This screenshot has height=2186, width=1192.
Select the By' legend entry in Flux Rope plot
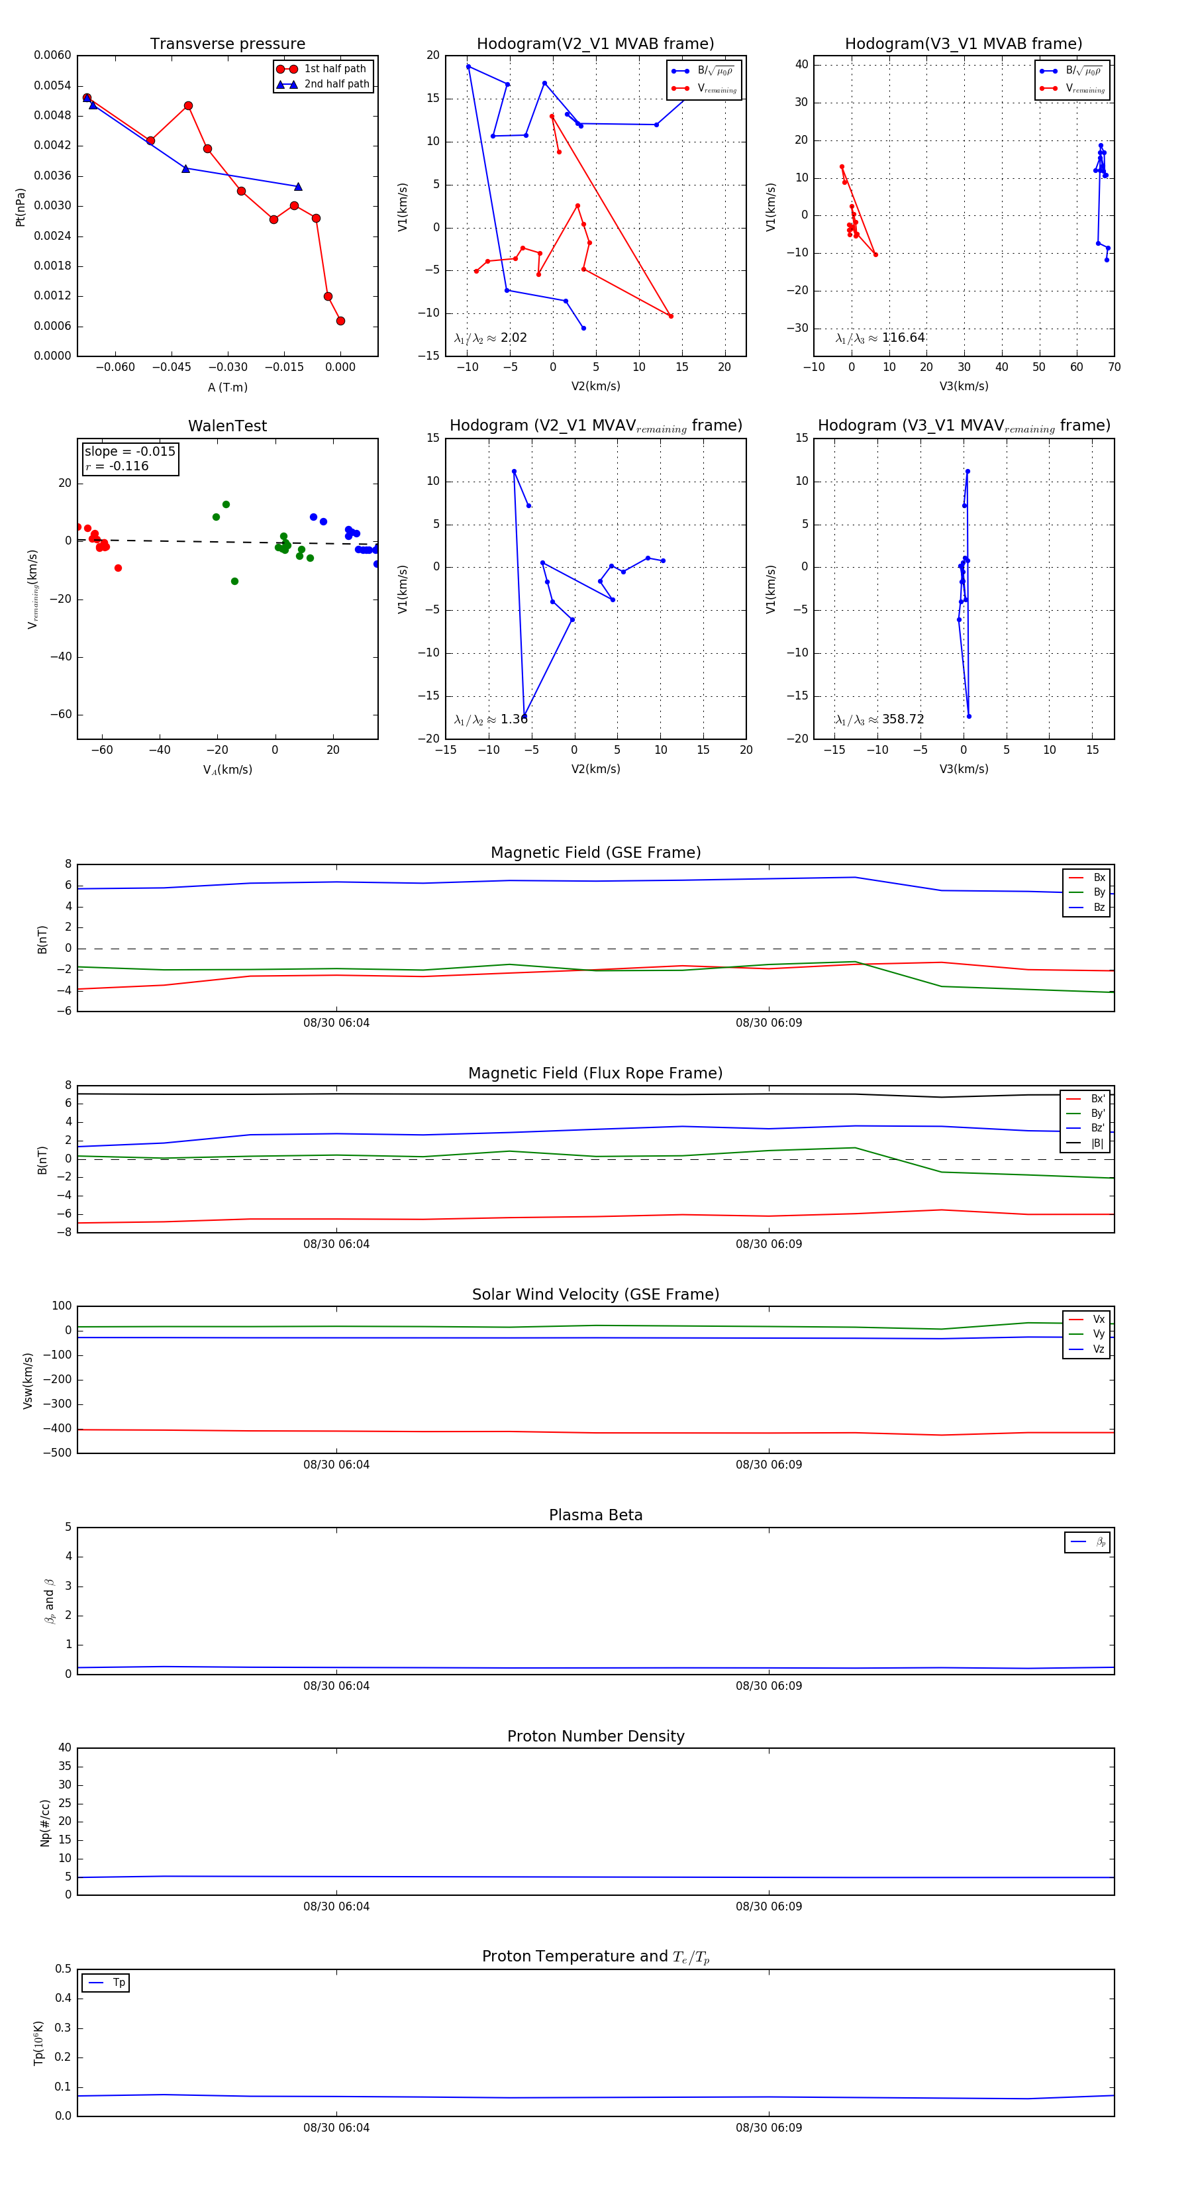1085,1114
